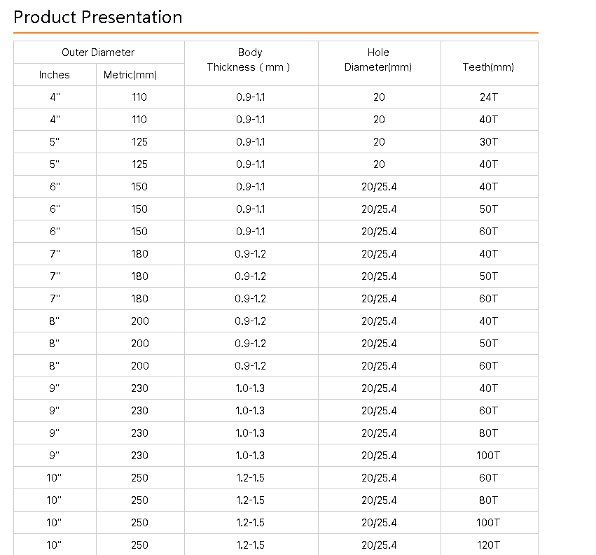
Task: Select the Outer Diameter column header
Action: coord(98,52)
